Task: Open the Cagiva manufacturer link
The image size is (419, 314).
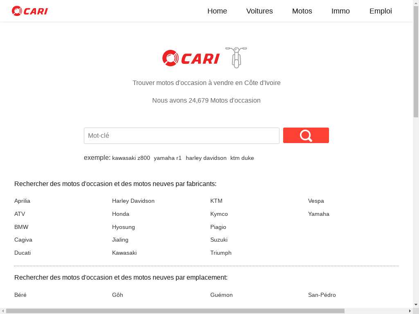Action: pos(23,240)
